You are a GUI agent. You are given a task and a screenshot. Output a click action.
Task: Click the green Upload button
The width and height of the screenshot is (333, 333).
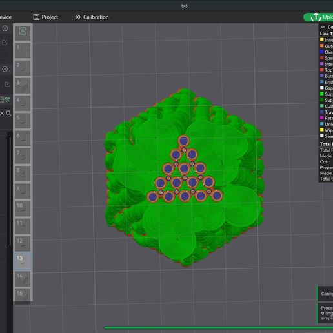tap(318, 17)
